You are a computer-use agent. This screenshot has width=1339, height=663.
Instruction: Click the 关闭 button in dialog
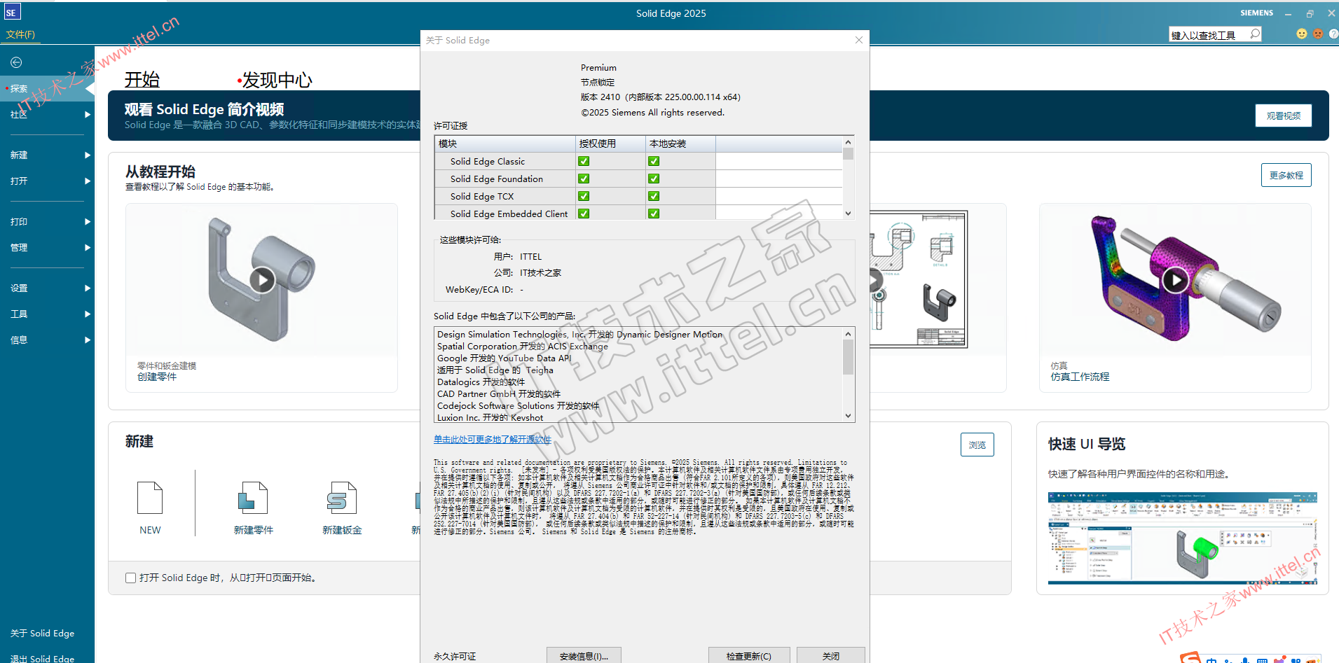(831, 656)
